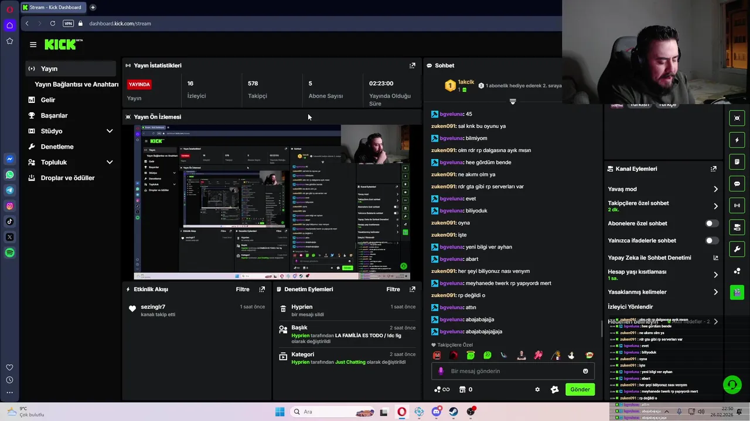Open Yayın Bağlantısı ve Anahtarı page
Screen dimensions: 750x421
pos(76,84)
